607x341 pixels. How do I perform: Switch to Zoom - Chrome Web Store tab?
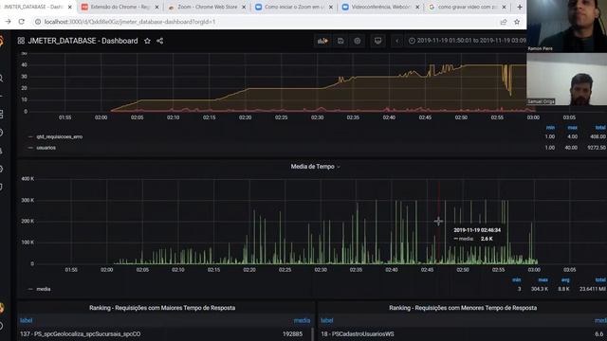[x=207, y=7]
